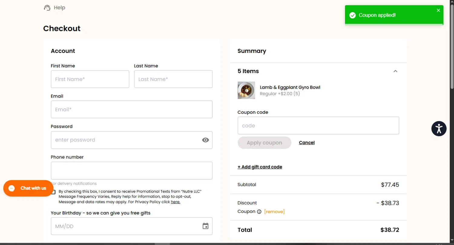The height and width of the screenshot is (245, 454).
Task: Click the Coupon applied! message text
Action: tap(377, 15)
